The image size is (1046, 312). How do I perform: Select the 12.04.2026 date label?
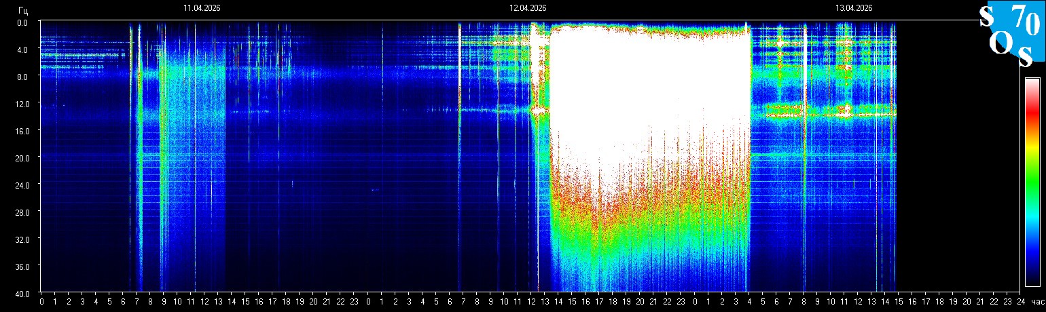528,8
